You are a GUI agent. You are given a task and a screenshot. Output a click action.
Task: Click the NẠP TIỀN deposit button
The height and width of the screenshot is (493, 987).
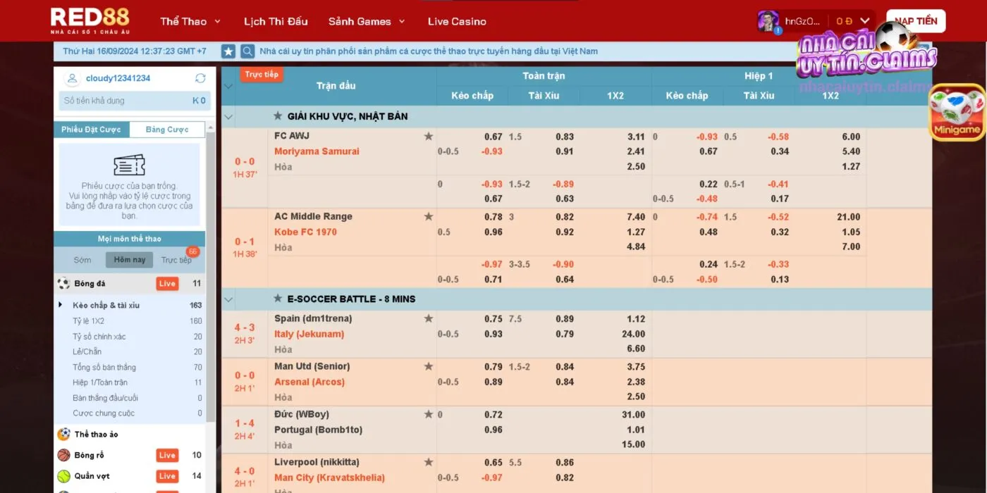(915, 21)
